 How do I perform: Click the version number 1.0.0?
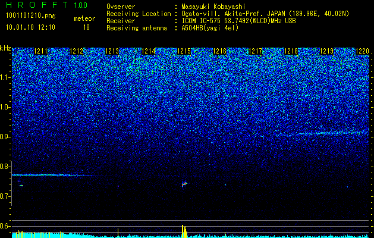pyautogui.click(x=80, y=5)
